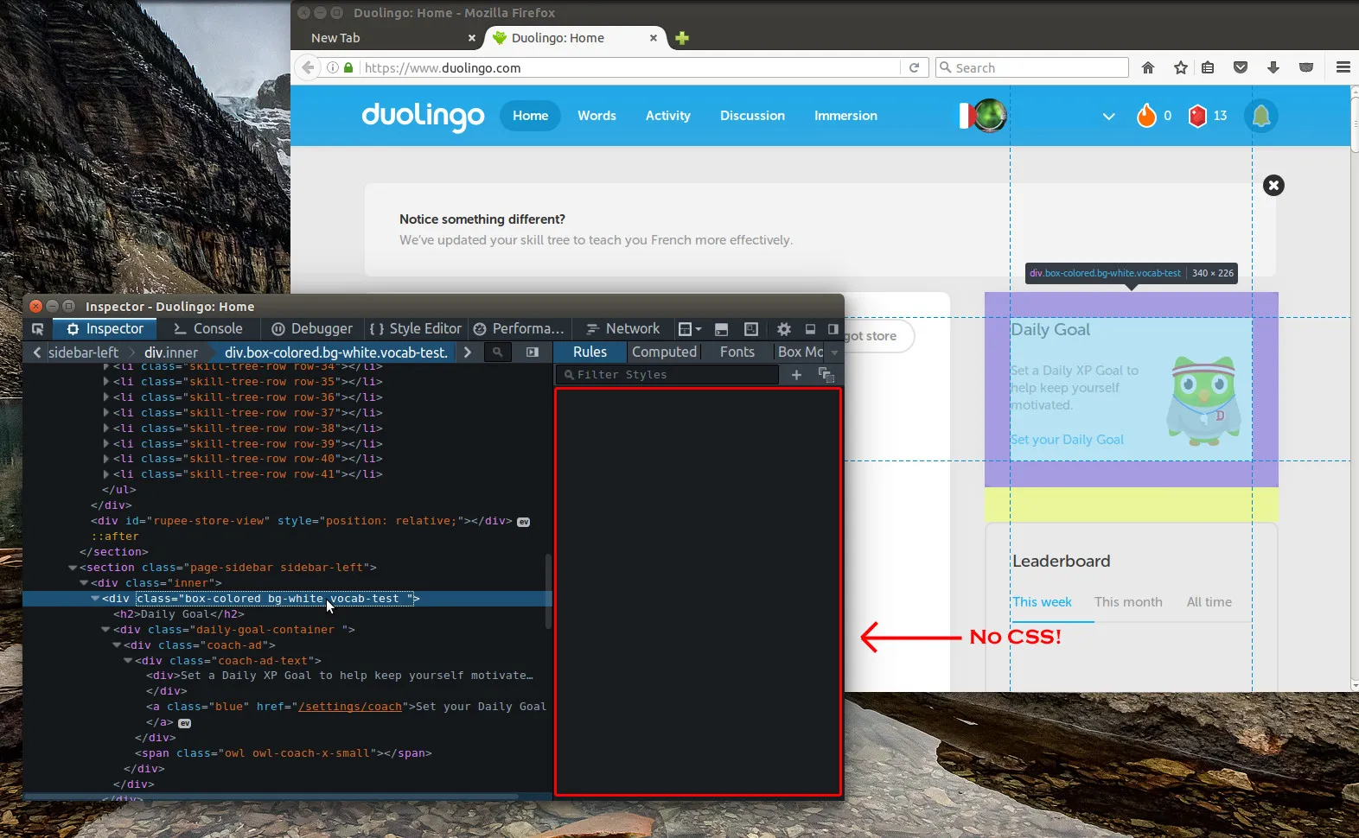This screenshot has width=1359, height=838.
Task: Collapse the div class inner node
Action: point(84,583)
